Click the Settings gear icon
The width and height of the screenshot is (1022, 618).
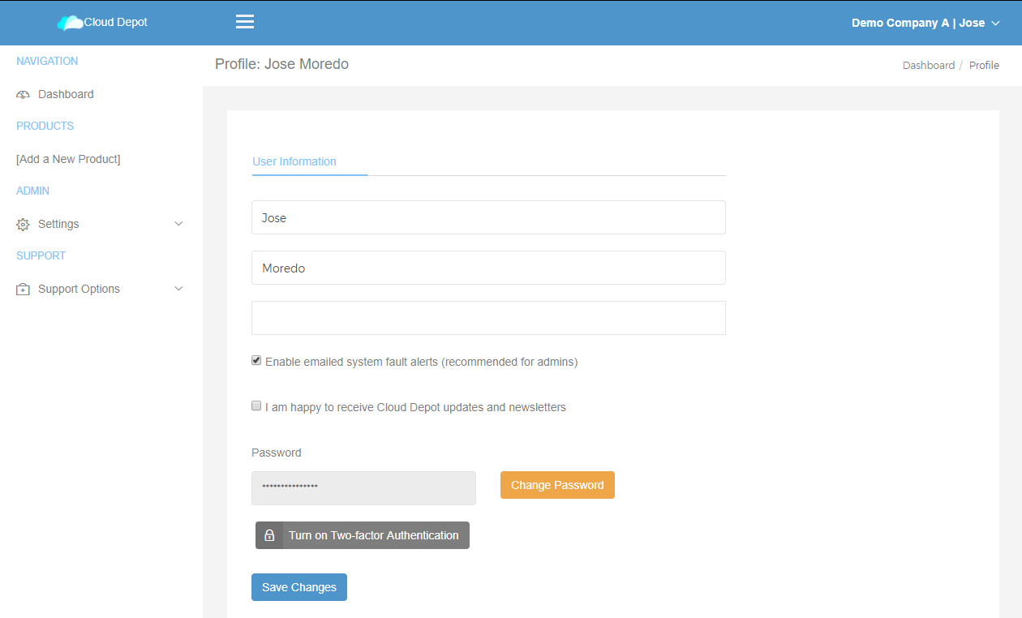(21, 224)
